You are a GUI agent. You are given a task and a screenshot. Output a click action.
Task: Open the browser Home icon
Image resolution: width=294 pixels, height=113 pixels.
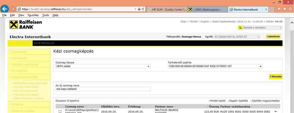click(279, 9)
